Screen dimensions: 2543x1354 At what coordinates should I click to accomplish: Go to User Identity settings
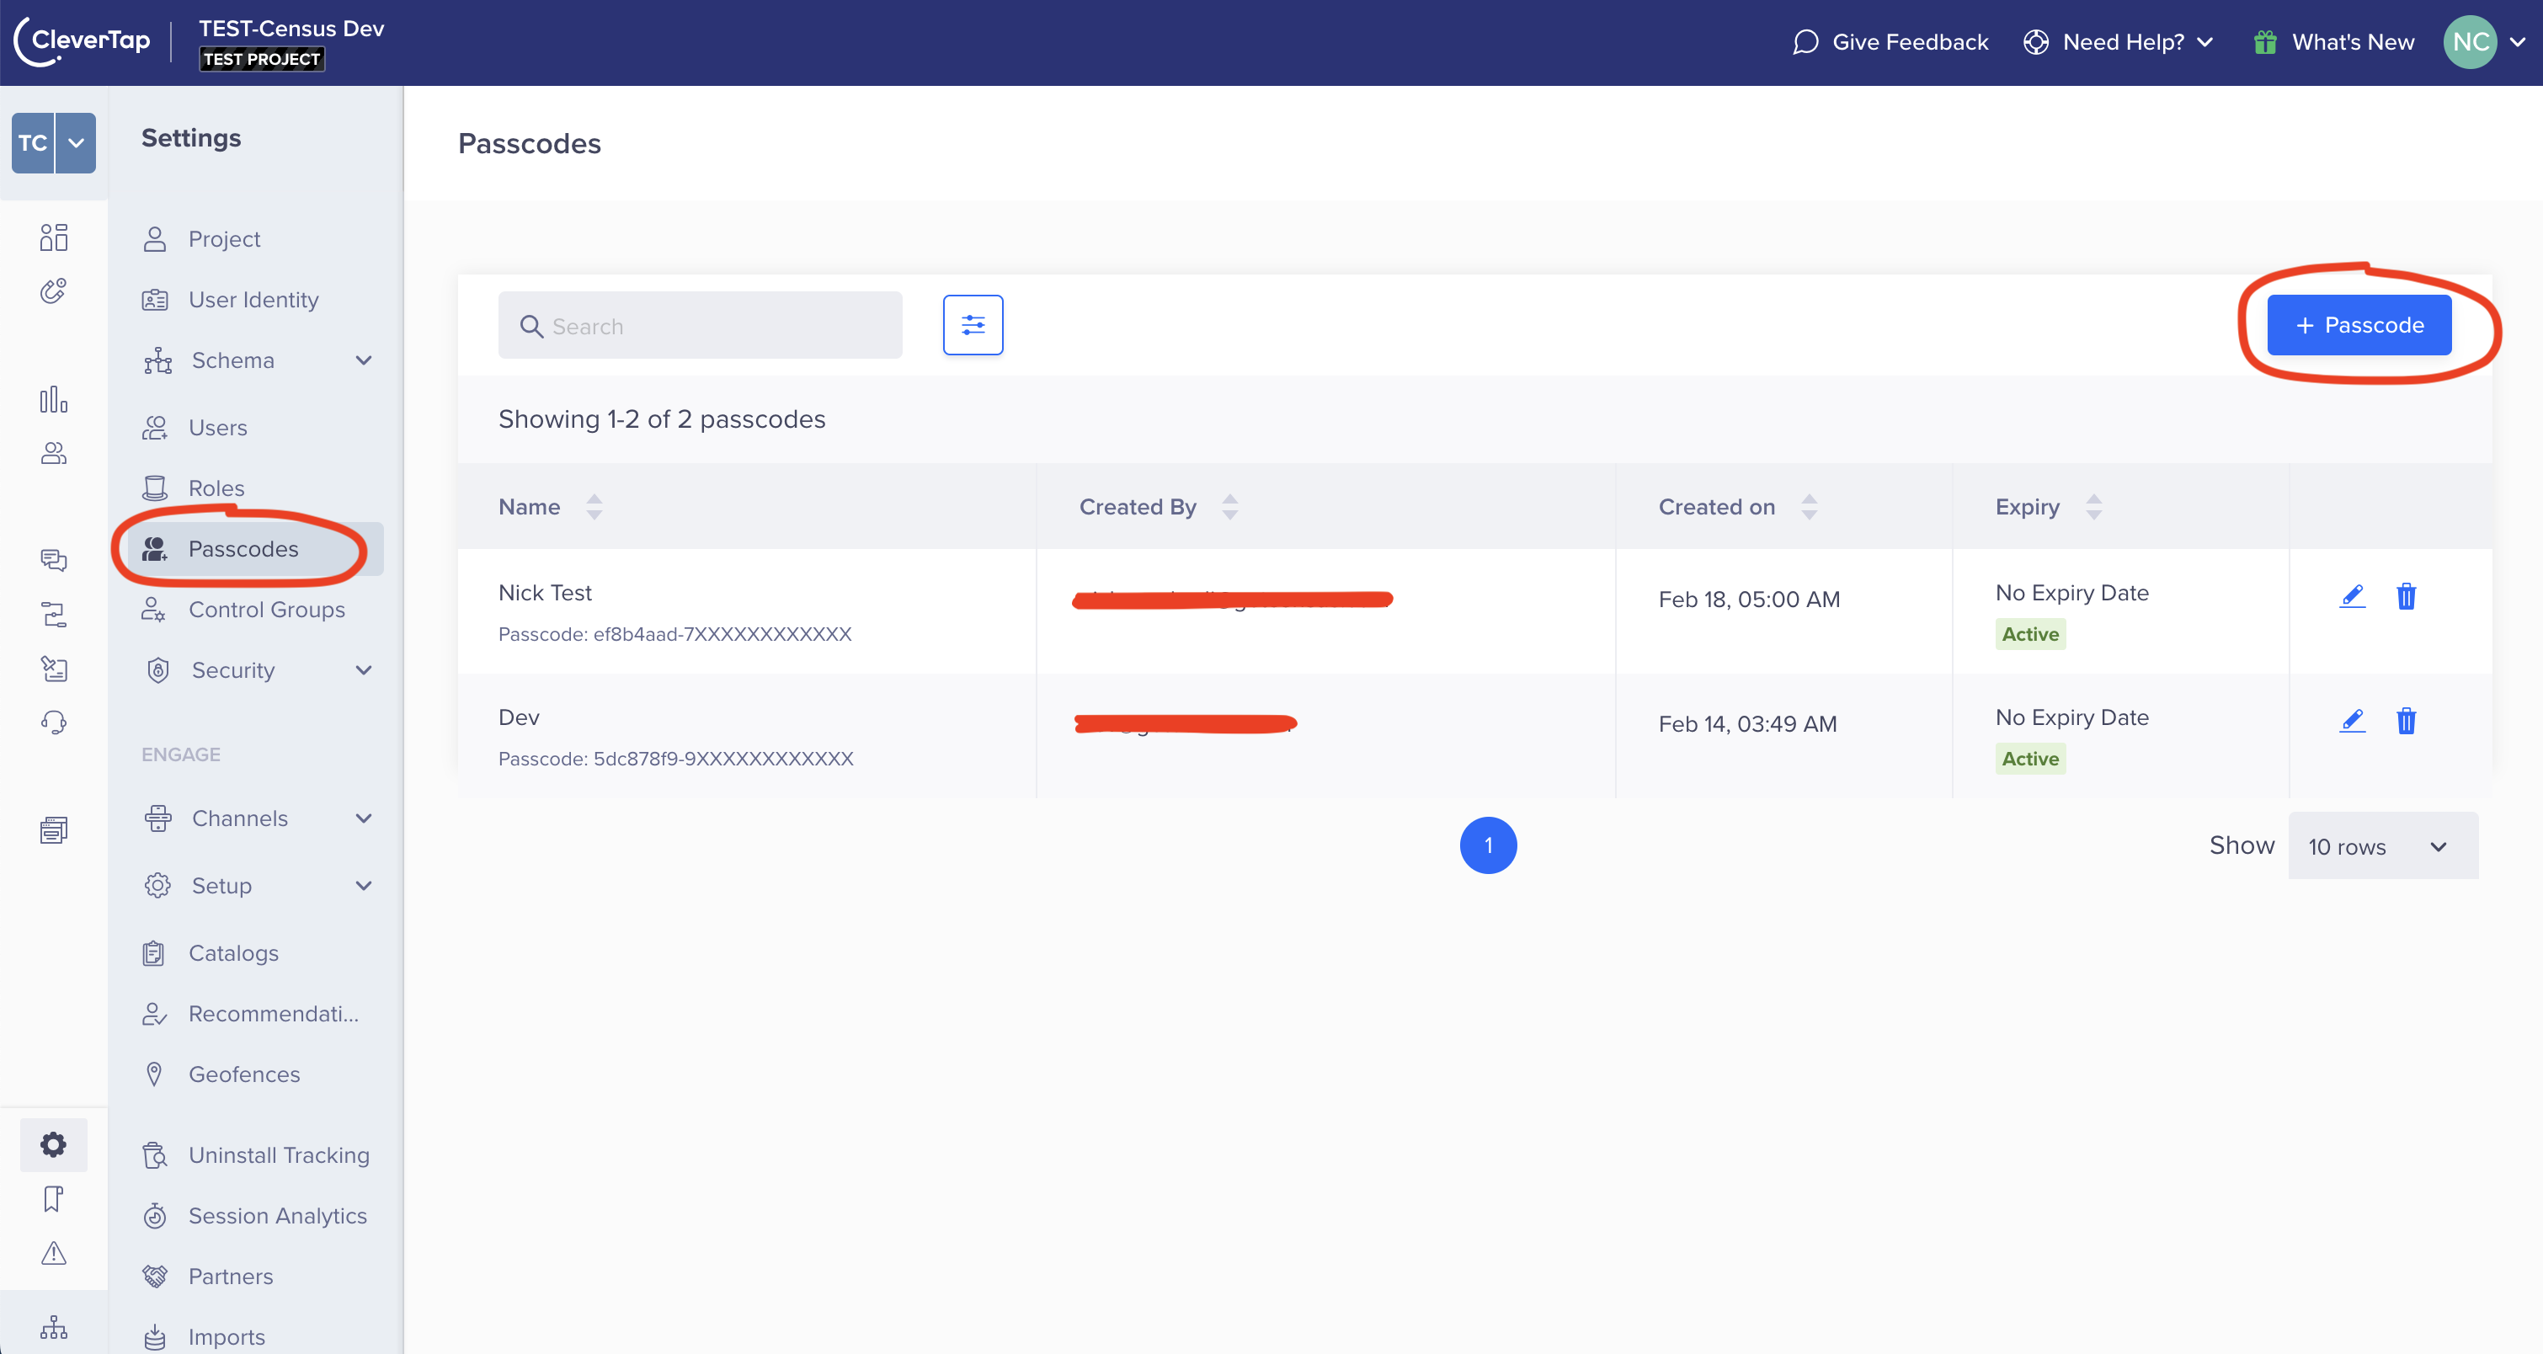253,299
